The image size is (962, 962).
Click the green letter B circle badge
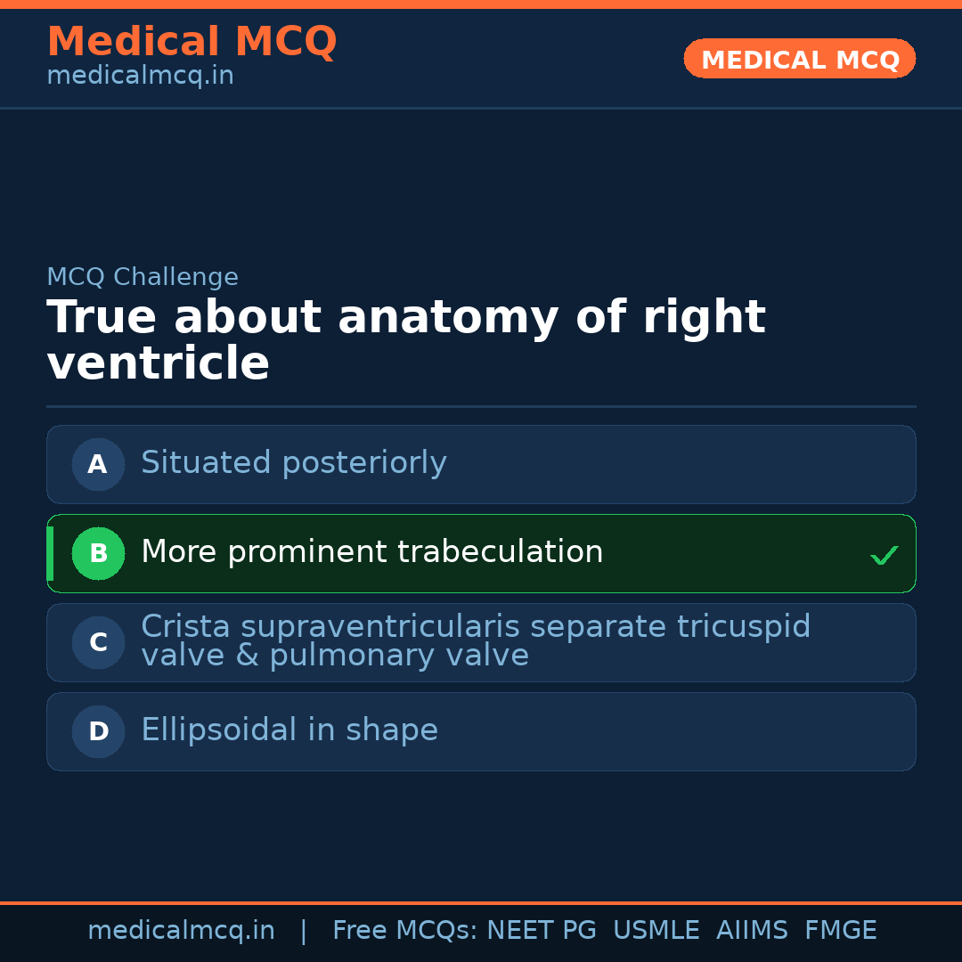tap(98, 553)
